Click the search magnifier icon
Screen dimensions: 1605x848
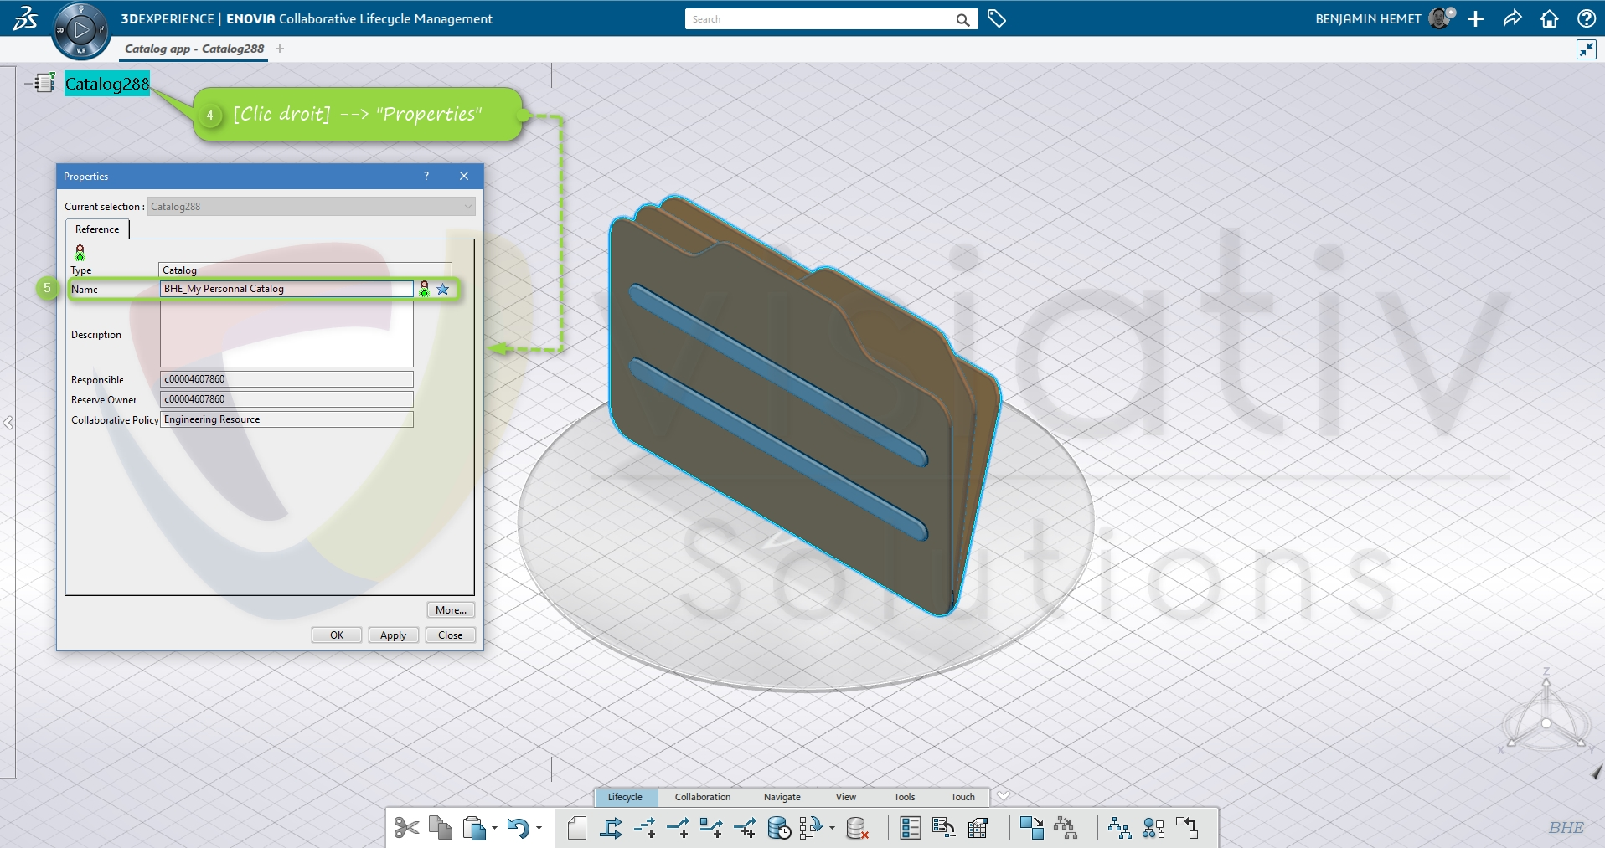[x=963, y=19]
